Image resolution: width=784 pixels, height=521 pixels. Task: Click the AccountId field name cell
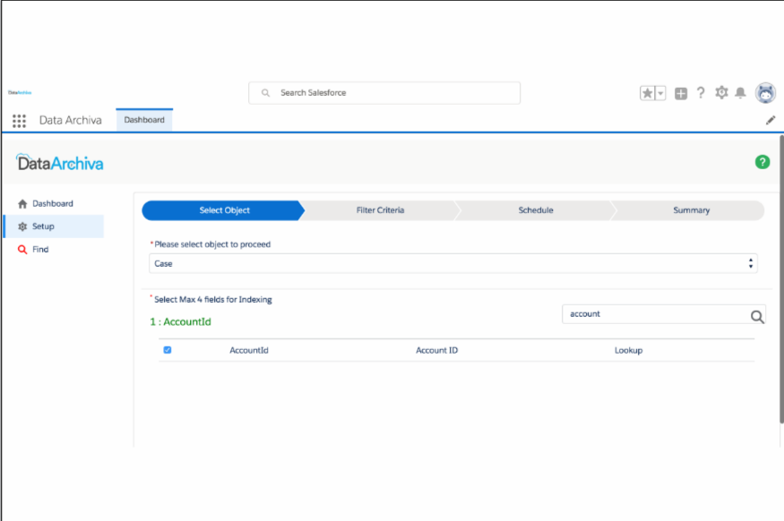[249, 350]
